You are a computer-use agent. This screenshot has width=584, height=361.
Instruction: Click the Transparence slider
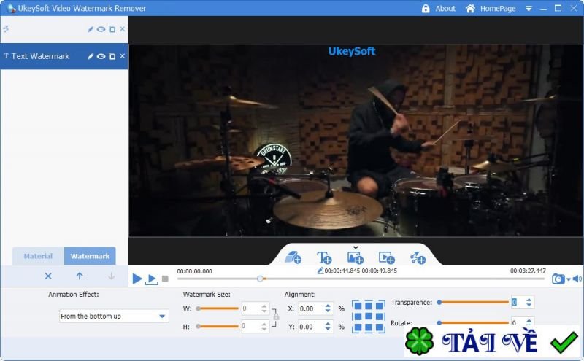tap(472, 302)
